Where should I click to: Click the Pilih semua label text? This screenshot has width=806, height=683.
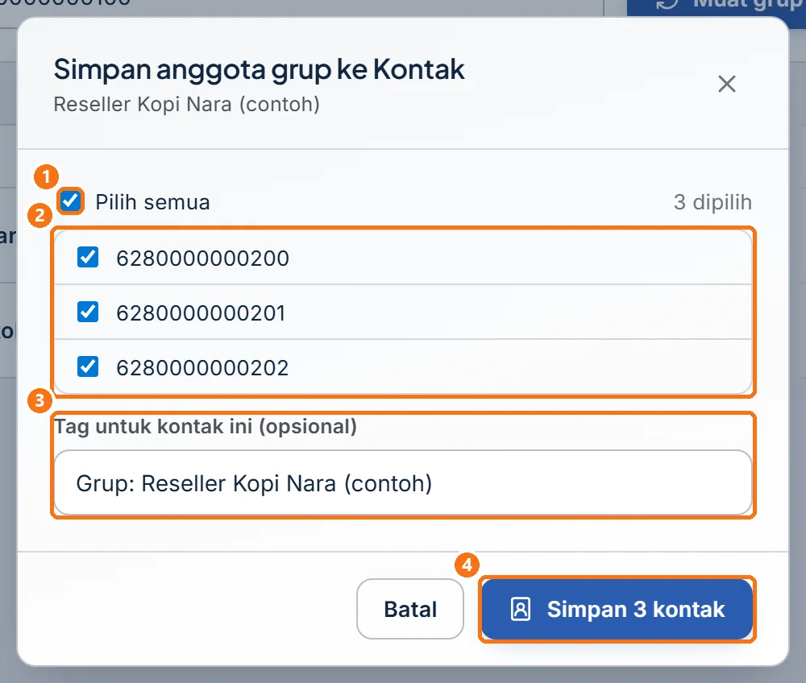(152, 202)
